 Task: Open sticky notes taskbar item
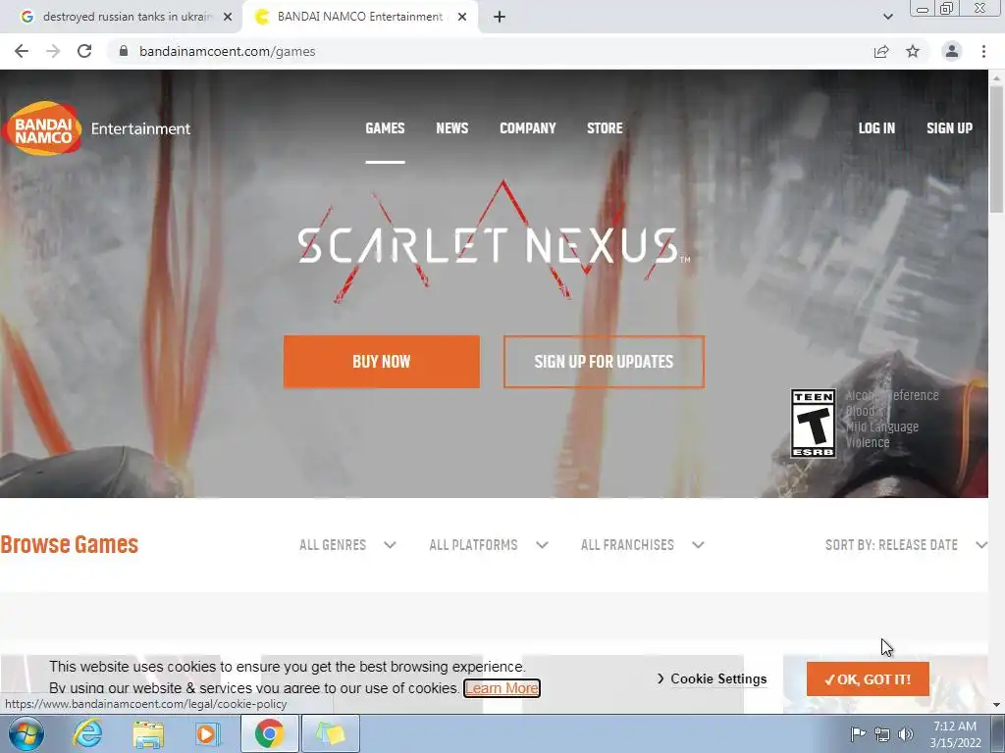330,733
